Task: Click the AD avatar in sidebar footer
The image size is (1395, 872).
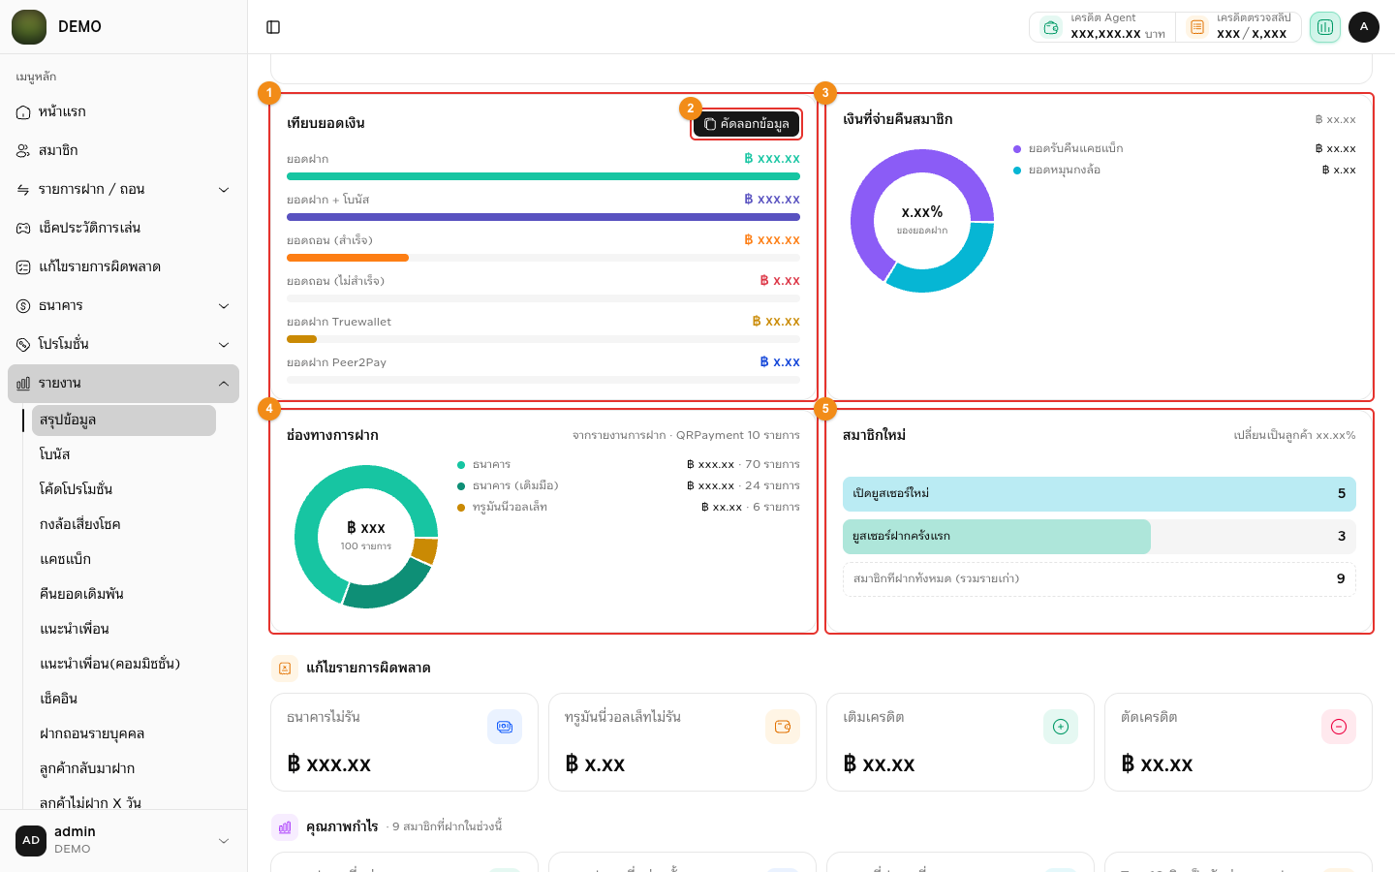Action: coord(31,841)
